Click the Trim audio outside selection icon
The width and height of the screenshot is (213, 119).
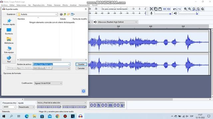tap(164, 9)
